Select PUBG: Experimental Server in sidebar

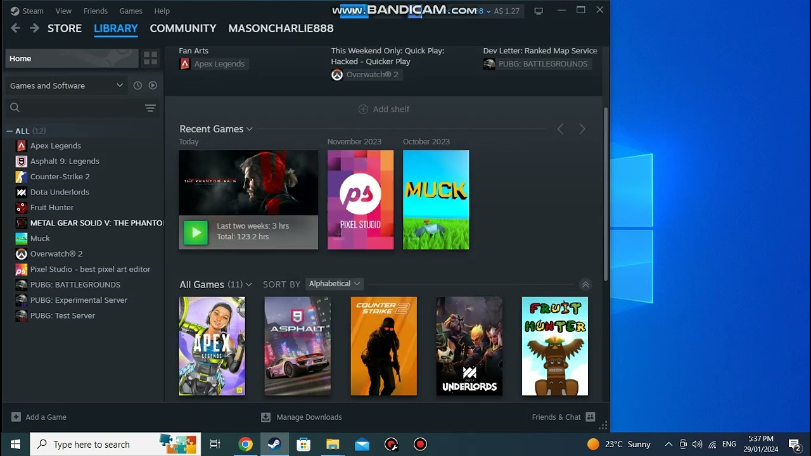(x=79, y=300)
